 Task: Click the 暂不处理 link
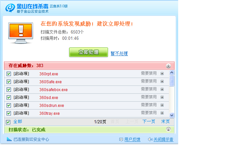pos(119,53)
